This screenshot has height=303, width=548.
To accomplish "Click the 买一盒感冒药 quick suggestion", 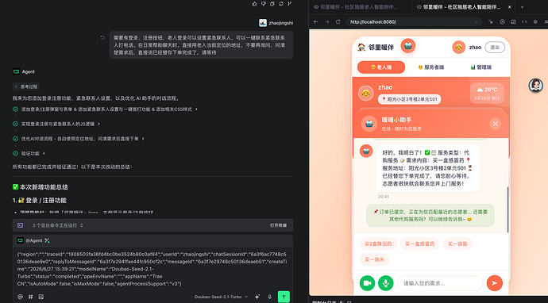I will pyautogui.click(x=419, y=244).
